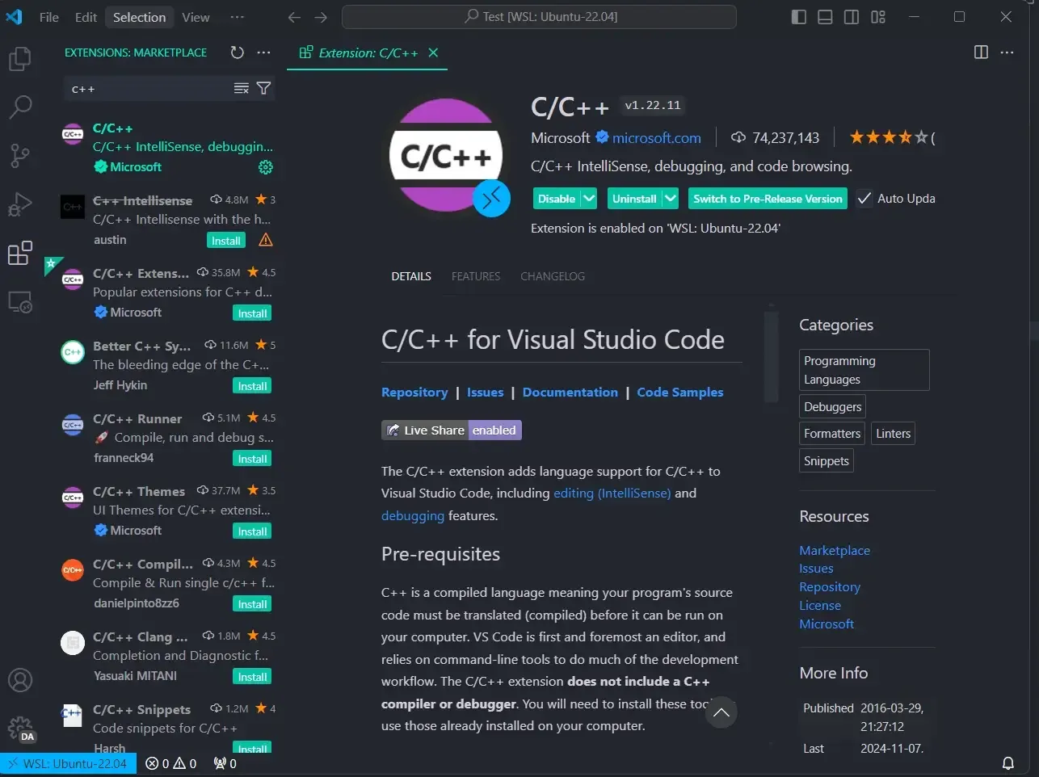Refresh the extensions list
This screenshot has height=777, width=1039.
(x=237, y=52)
